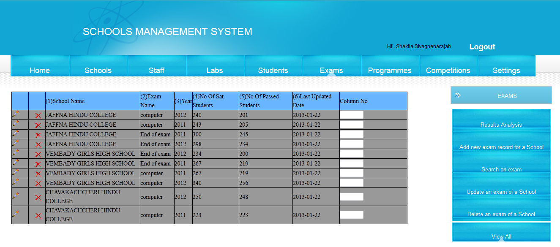Go to the Settings tab
Screen dimensions: 560x247
[x=506, y=70]
